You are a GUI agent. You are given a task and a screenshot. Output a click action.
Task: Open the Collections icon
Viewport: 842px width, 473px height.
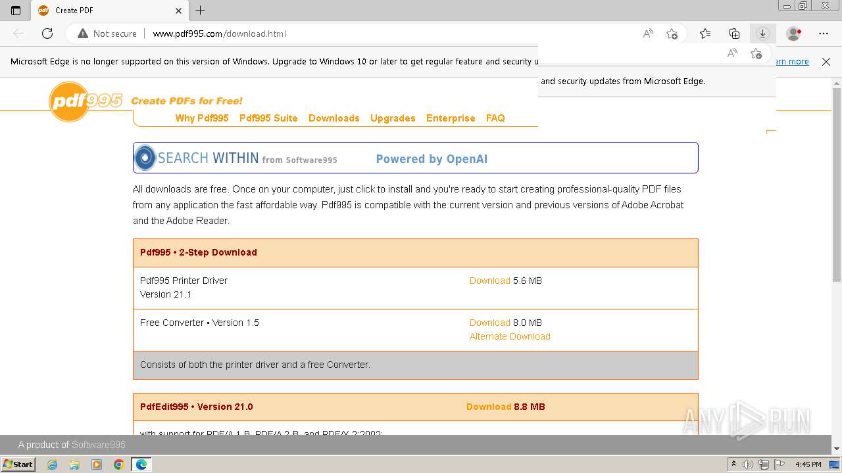(734, 34)
